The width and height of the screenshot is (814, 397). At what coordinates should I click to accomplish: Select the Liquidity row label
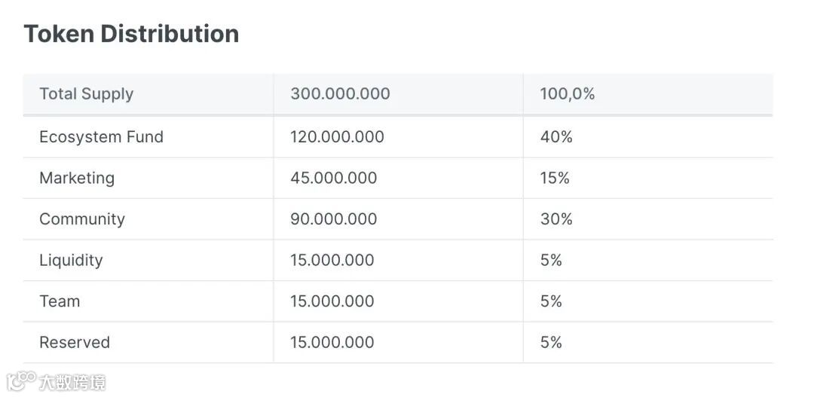click(71, 261)
